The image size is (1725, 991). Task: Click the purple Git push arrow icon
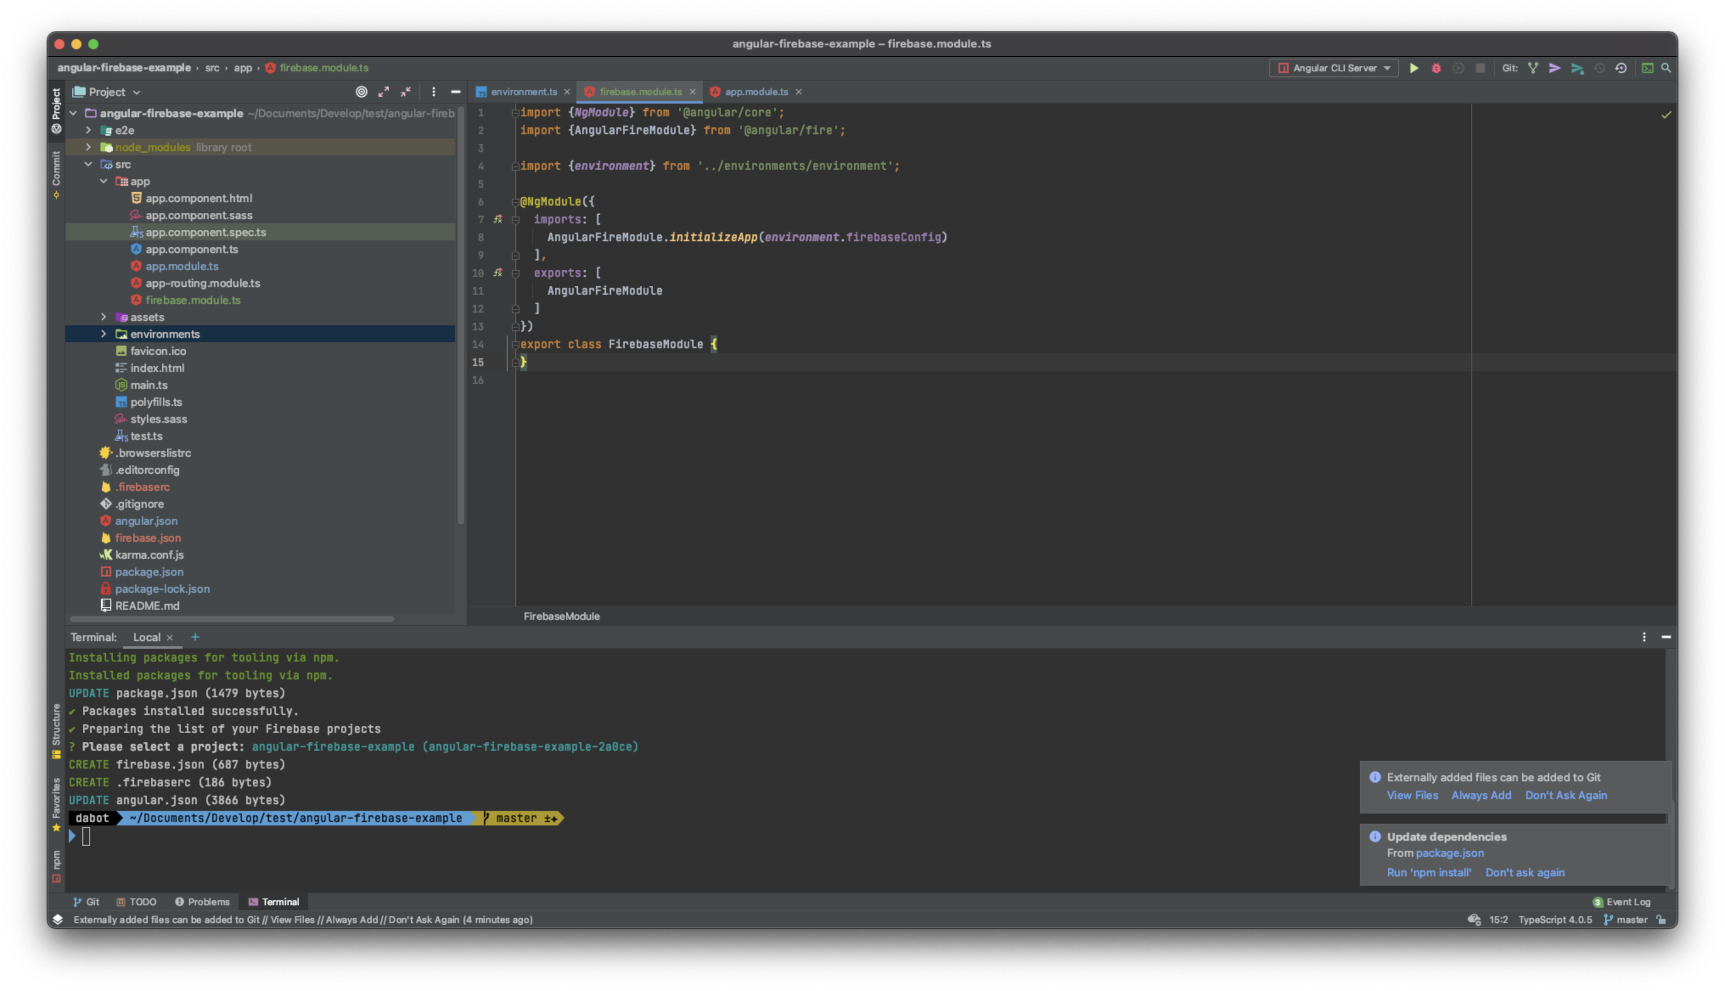[x=1555, y=68]
